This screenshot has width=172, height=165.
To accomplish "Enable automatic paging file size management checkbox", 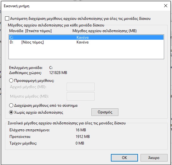I will tap(7, 18).
